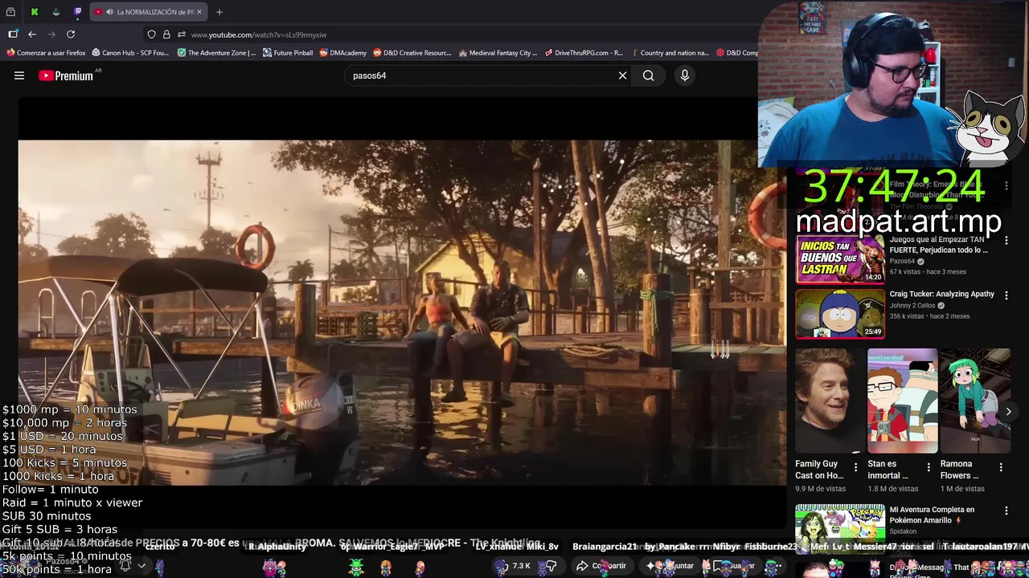Open DriveThruRPG.com bookmark
Screen dimensions: 1029x578
coord(584,53)
